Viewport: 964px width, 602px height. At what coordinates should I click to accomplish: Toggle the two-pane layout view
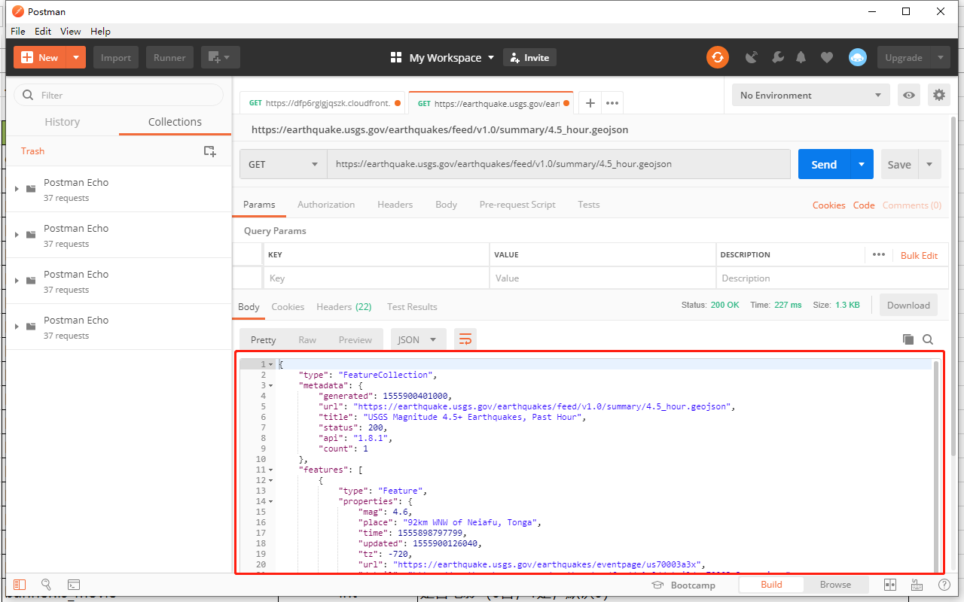[x=889, y=585]
